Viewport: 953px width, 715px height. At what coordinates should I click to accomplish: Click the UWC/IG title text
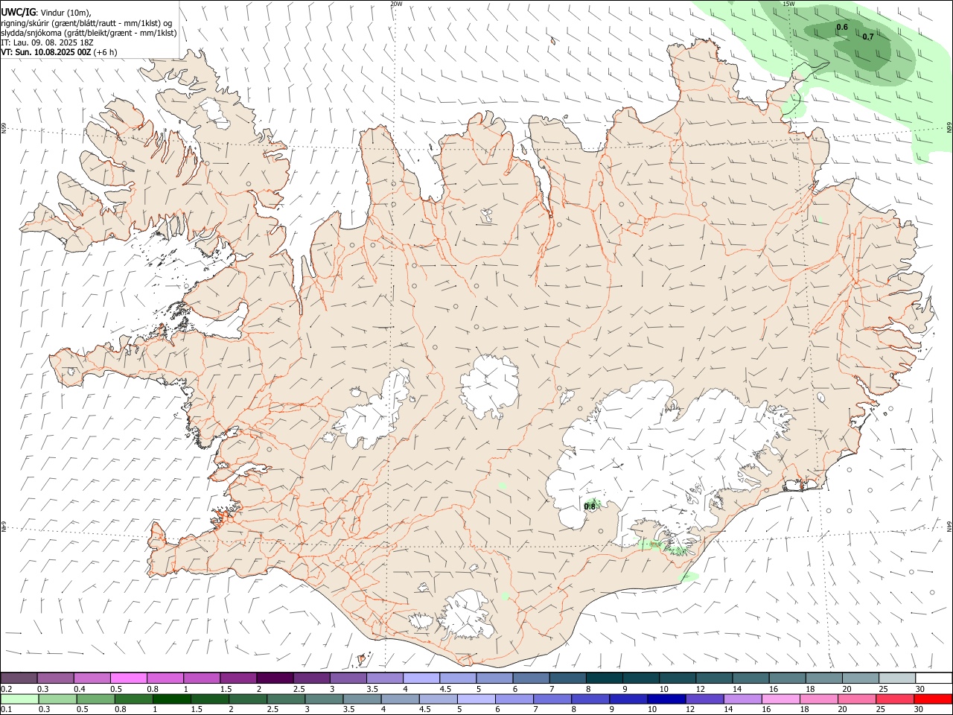click(18, 12)
